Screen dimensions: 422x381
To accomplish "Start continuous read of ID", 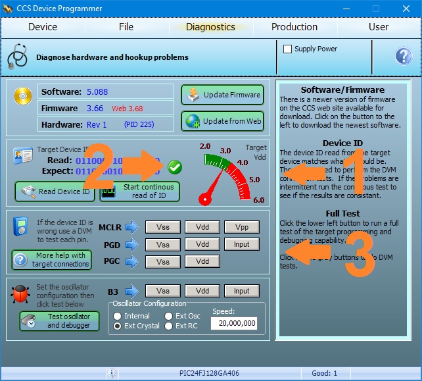I will pos(139,191).
